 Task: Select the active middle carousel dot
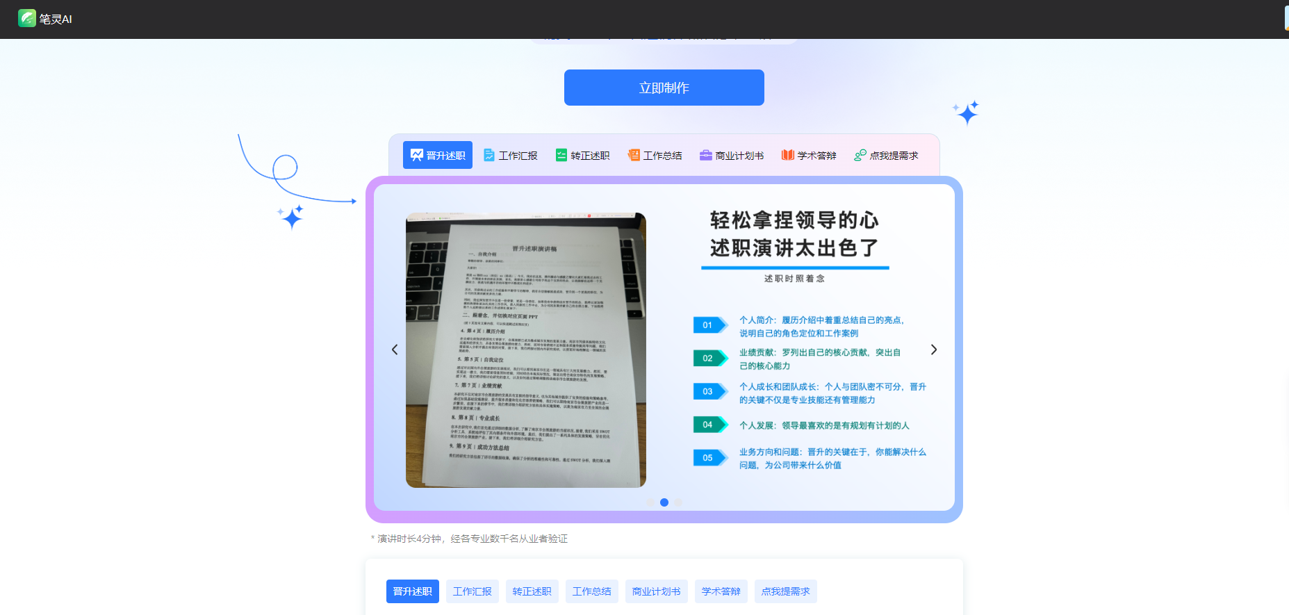664,502
